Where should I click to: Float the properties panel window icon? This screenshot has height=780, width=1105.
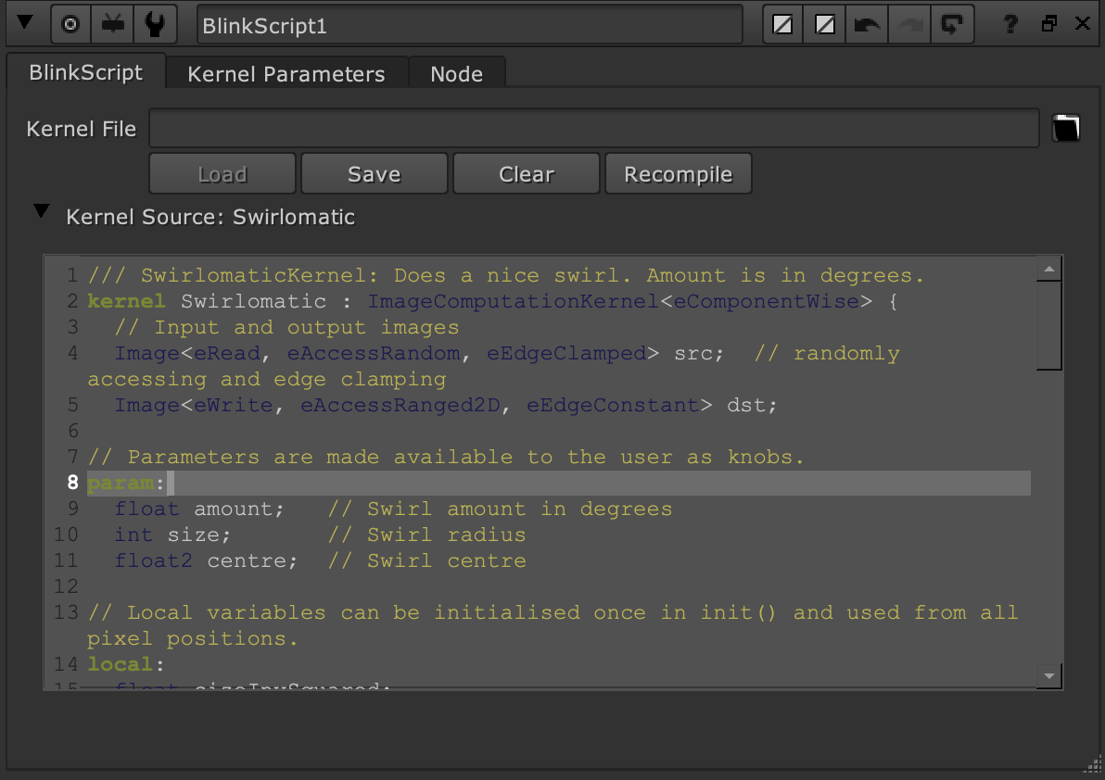(1049, 25)
